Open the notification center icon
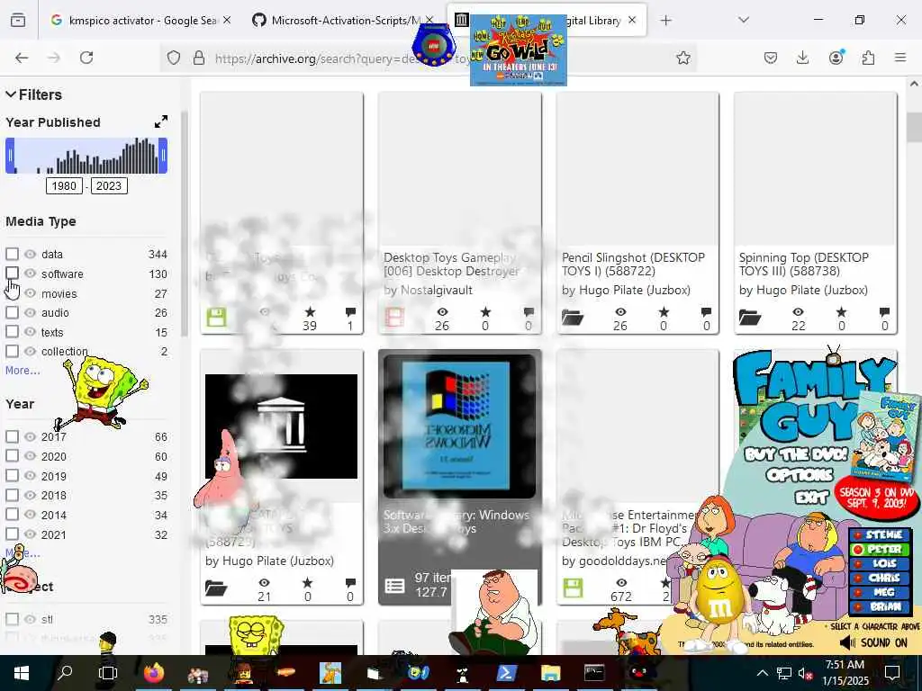 (x=892, y=673)
